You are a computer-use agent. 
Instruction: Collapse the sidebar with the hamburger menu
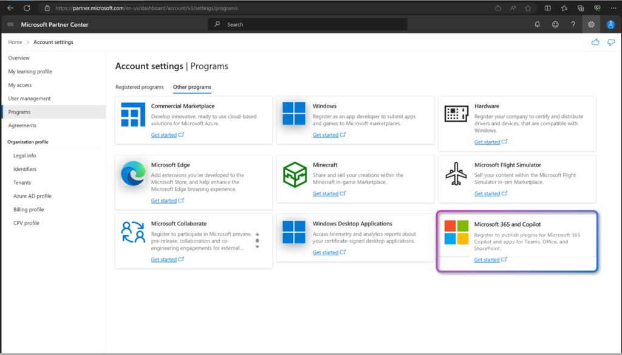pyautogui.click(x=10, y=24)
